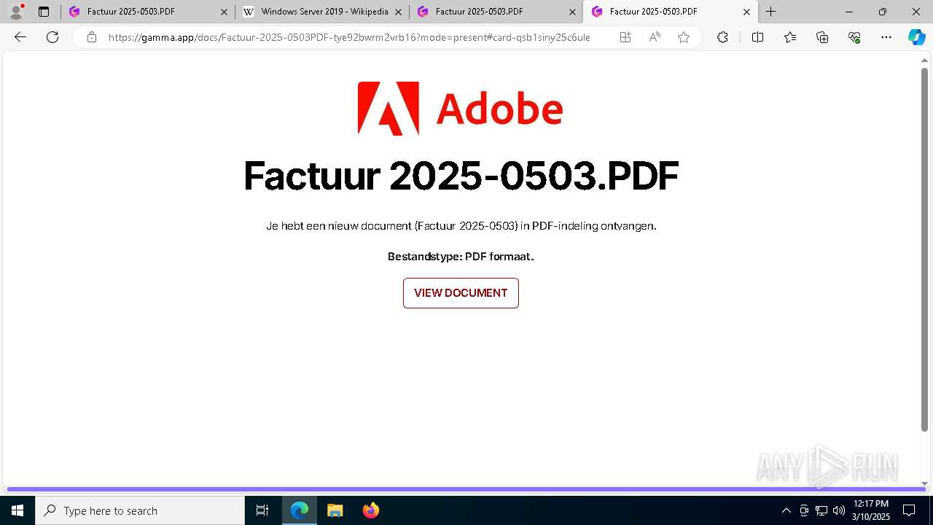Open Task View on taskbar
933x525 pixels.
pos(262,510)
